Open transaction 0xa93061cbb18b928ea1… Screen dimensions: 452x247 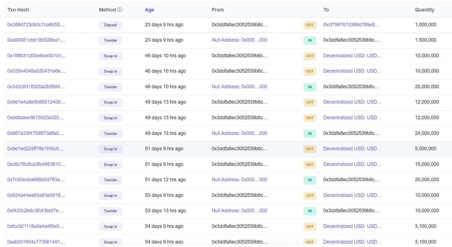coord(36,40)
